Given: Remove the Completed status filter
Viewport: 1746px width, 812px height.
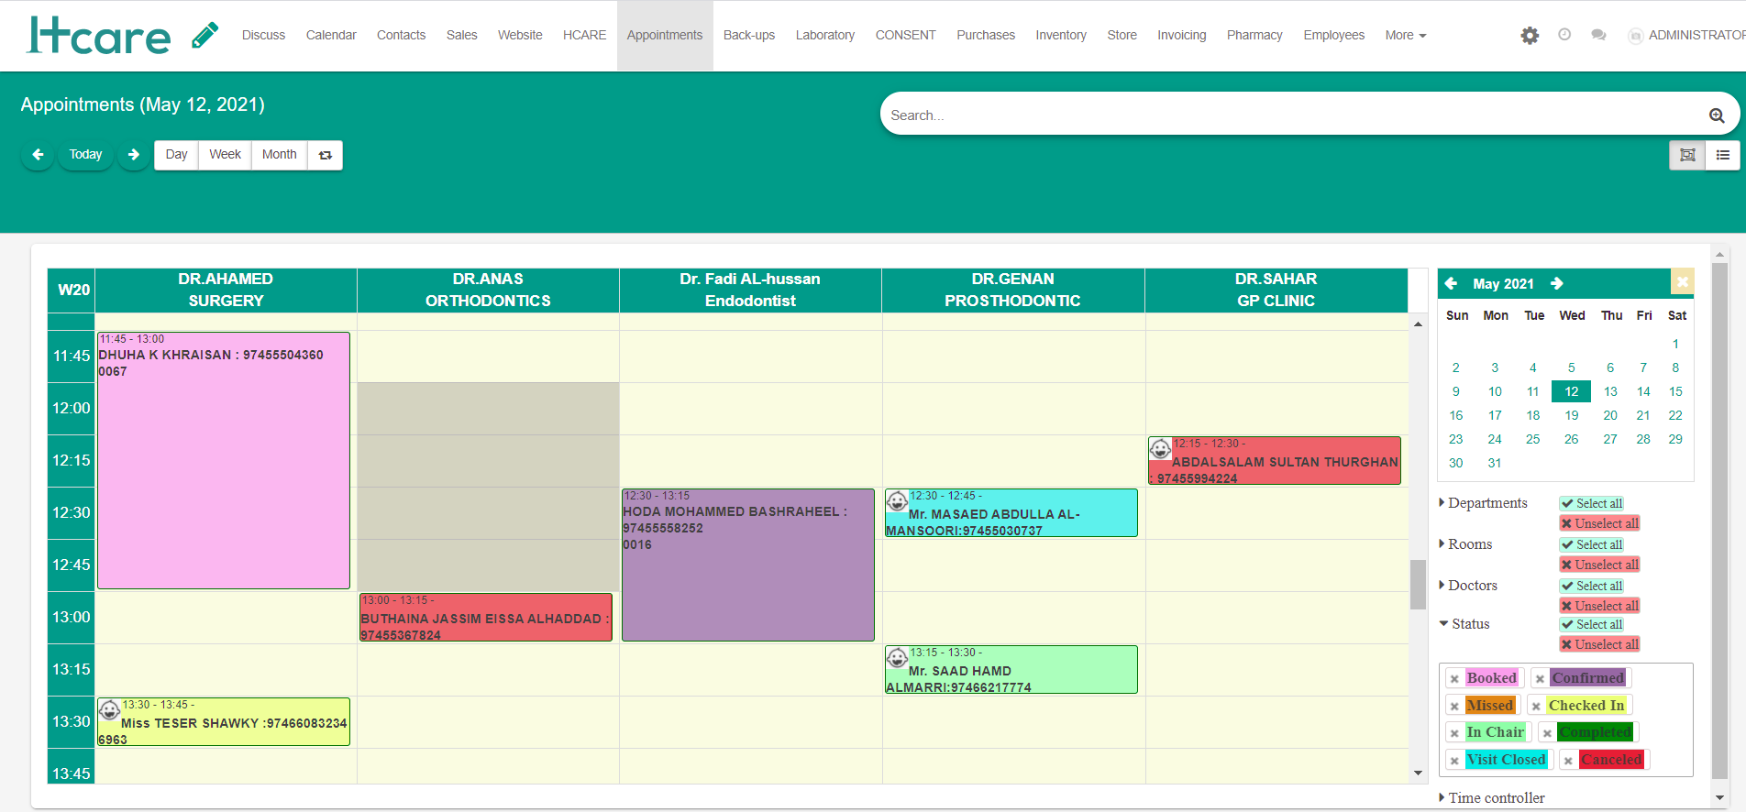Looking at the screenshot, I should [x=1547, y=733].
